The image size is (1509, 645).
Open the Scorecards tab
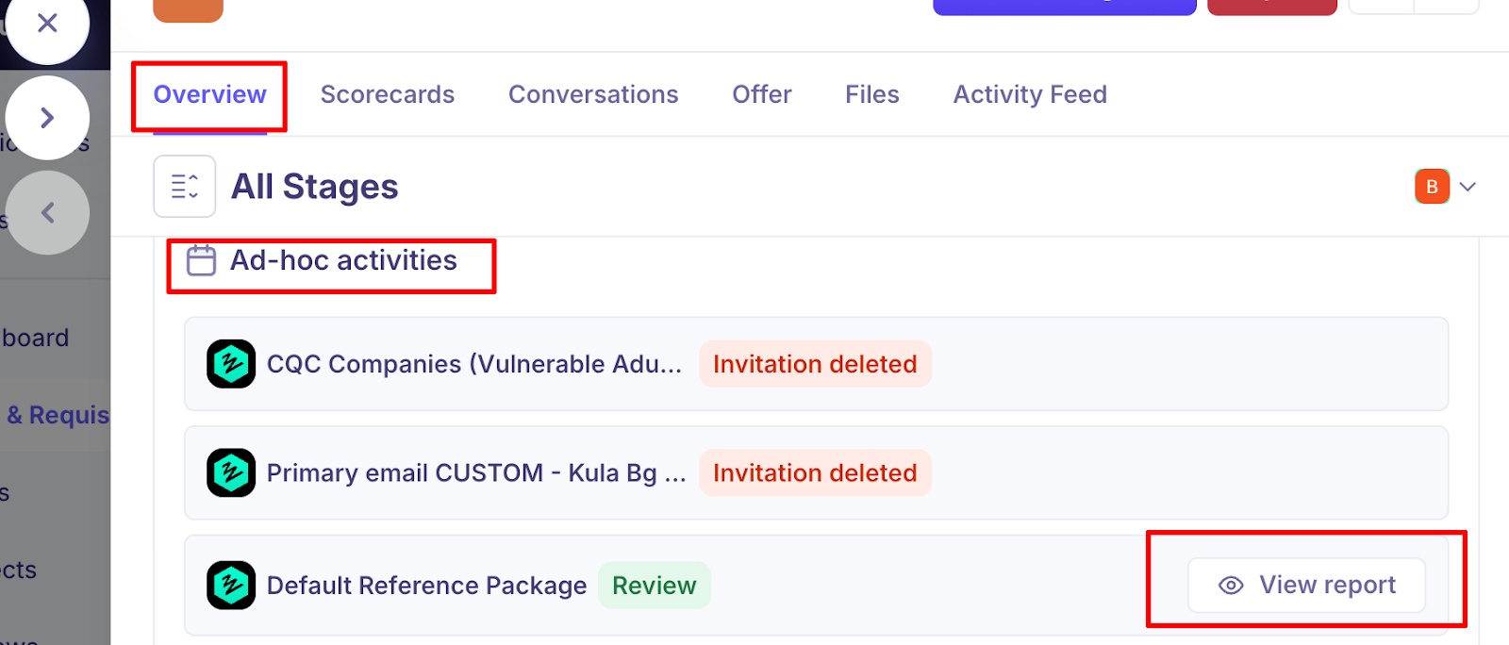pos(387,94)
